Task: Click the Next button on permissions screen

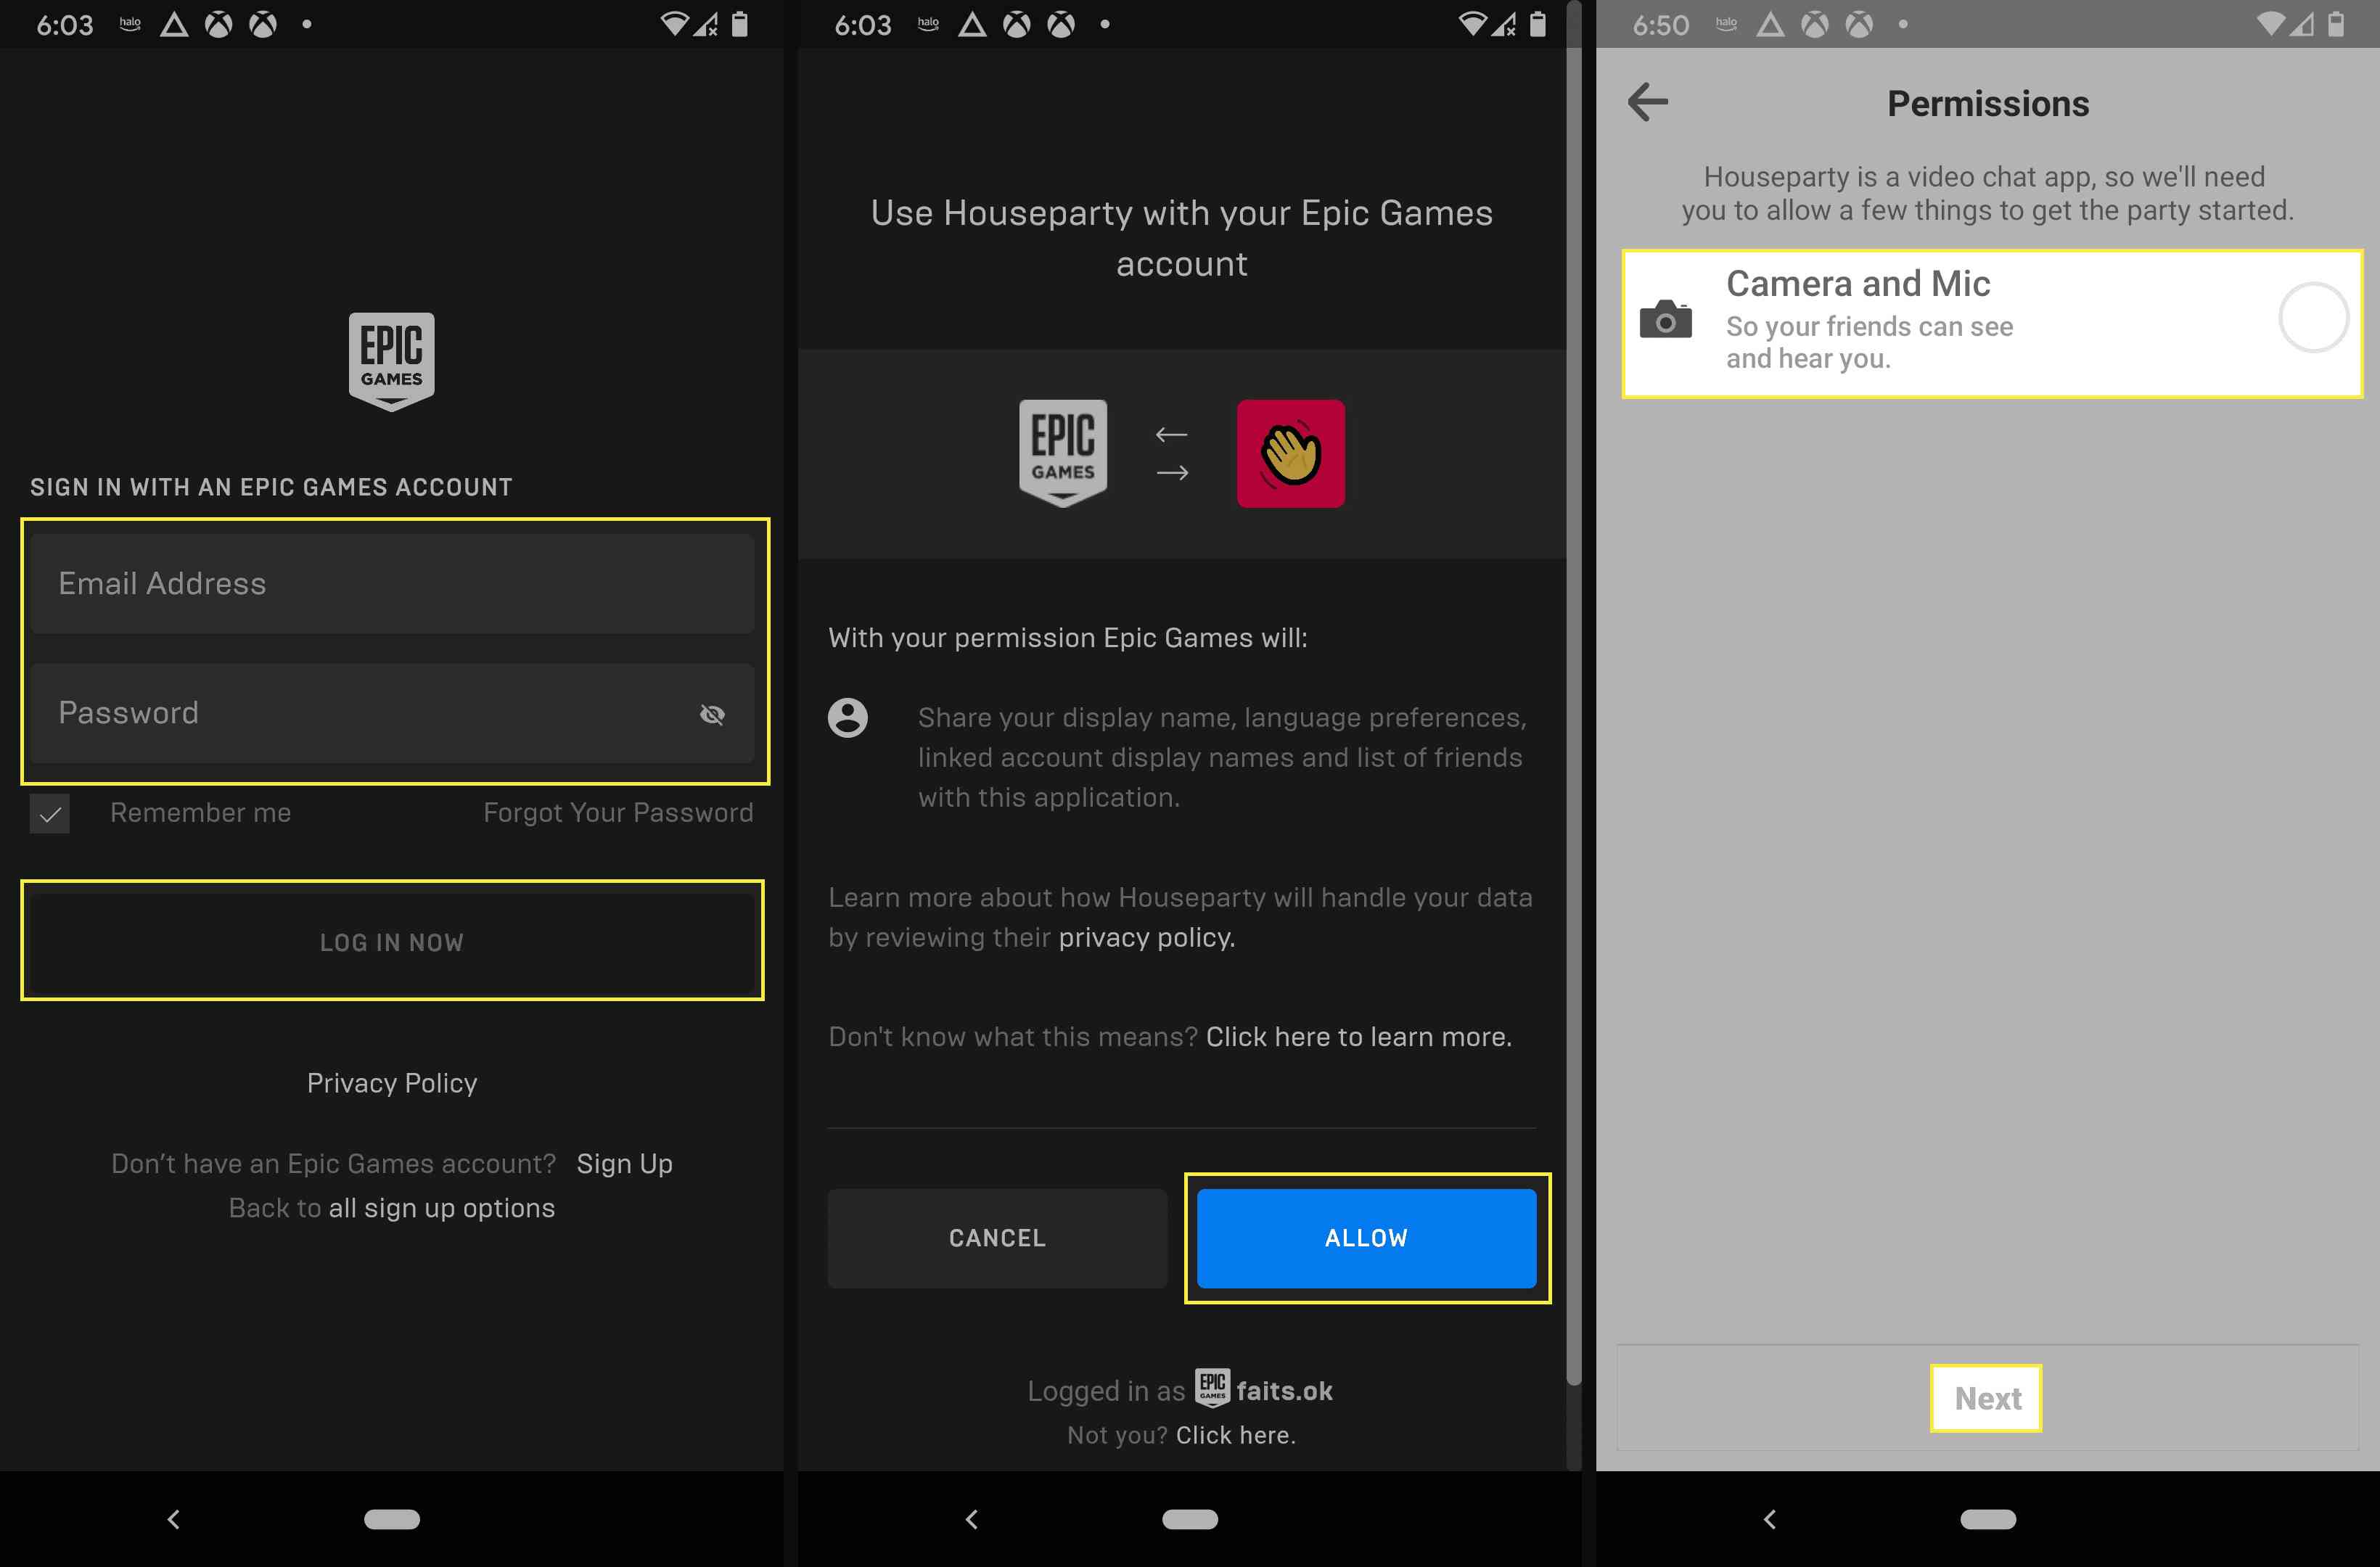Action: 1988,1397
